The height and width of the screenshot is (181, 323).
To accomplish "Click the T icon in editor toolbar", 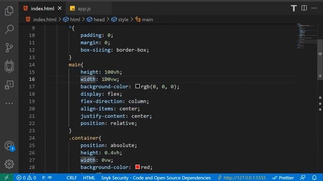I will (294, 9).
